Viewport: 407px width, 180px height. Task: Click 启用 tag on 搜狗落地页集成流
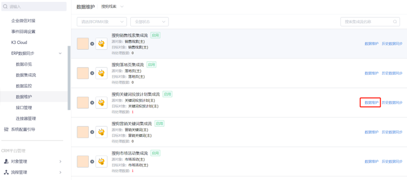pyautogui.click(x=152, y=64)
